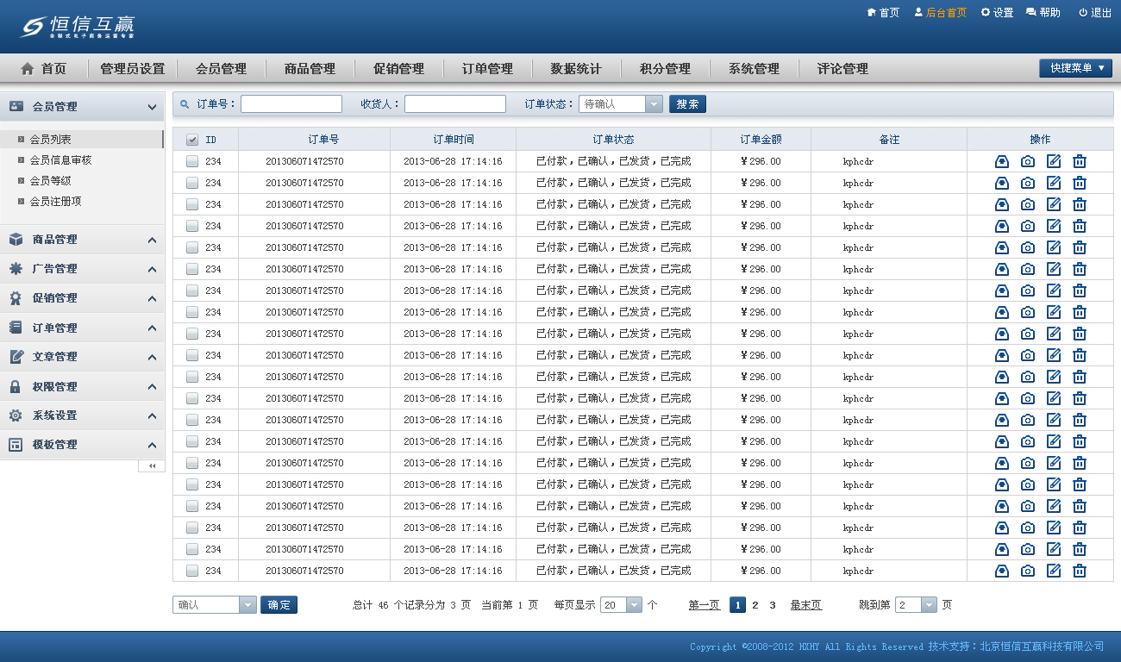Open the 跳到第 page dropdown

[x=916, y=605]
